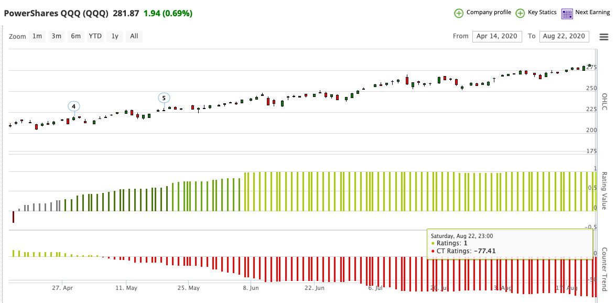The height and width of the screenshot is (303, 616).
Task: Click the Rating Value axis title
Action: [x=604, y=192]
